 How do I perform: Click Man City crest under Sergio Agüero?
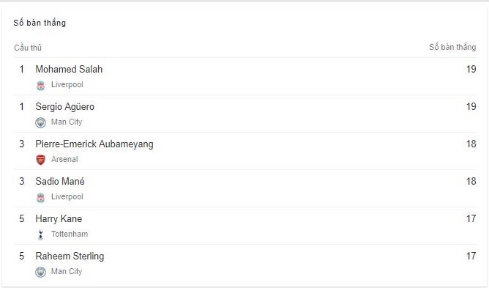[40, 122]
